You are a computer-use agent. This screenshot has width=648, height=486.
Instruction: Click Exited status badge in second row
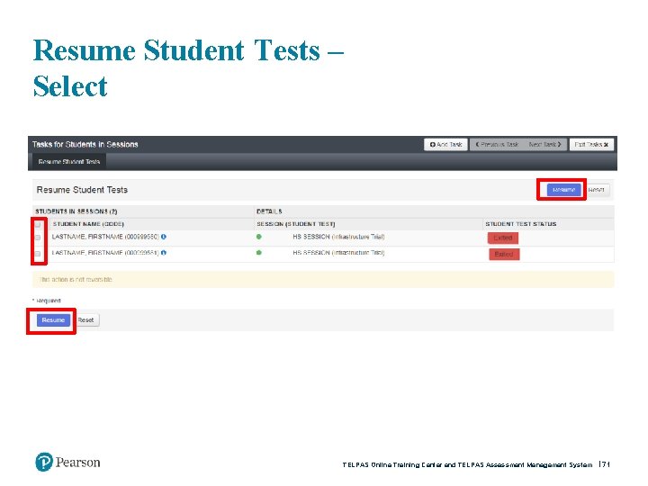point(504,254)
